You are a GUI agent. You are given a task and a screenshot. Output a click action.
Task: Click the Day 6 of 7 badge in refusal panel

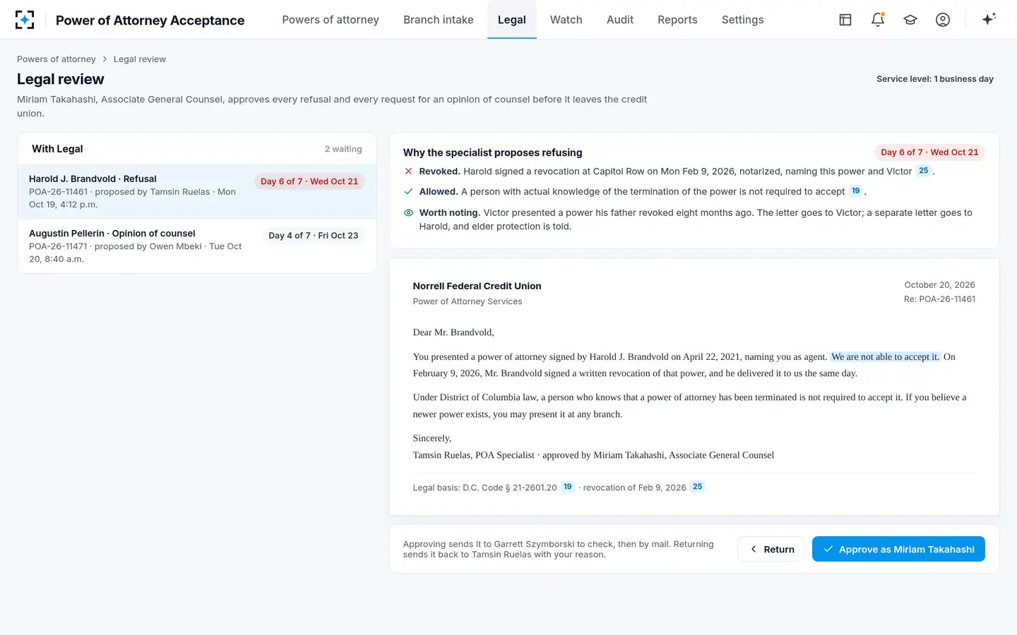929,152
